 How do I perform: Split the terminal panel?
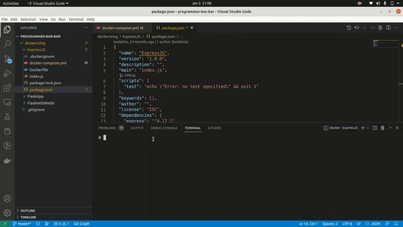pos(375,128)
